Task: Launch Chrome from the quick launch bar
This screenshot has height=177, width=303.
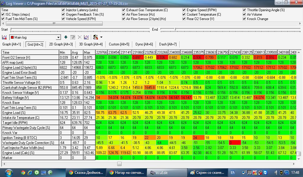Action: pyautogui.click(x=23, y=173)
